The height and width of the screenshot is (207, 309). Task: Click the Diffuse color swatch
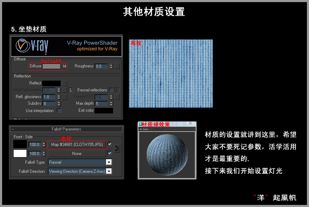click(x=51, y=66)
